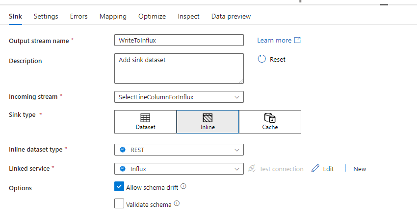417x223 pixels.
Task: Show info tooltip for Allow schema drift
Action: pyautogui.click(x=183, y=186)
